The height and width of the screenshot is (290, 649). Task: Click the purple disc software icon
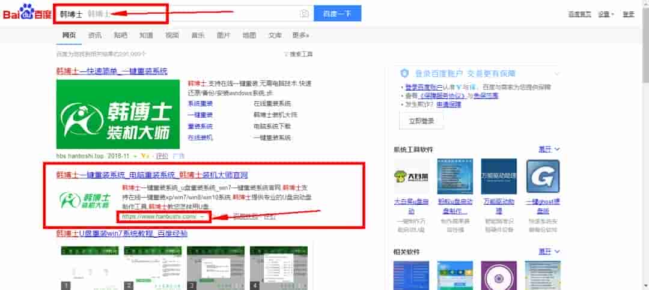point(499,276)
